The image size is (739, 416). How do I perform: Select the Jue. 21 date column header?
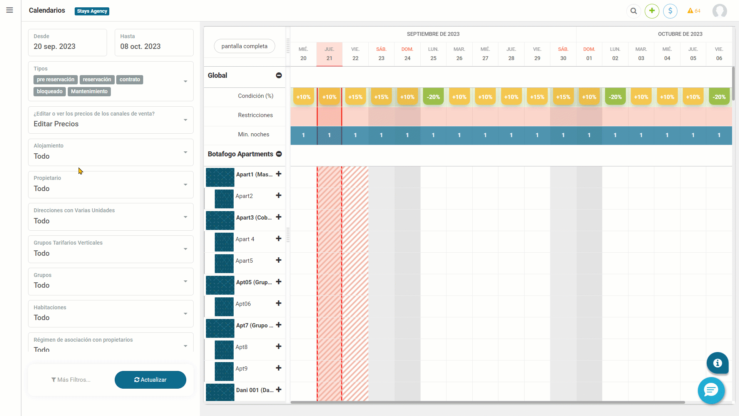pyautogui.click(x=329, y=54)
